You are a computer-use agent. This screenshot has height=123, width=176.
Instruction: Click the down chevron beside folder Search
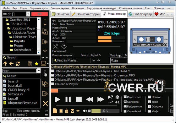point(43,58)
